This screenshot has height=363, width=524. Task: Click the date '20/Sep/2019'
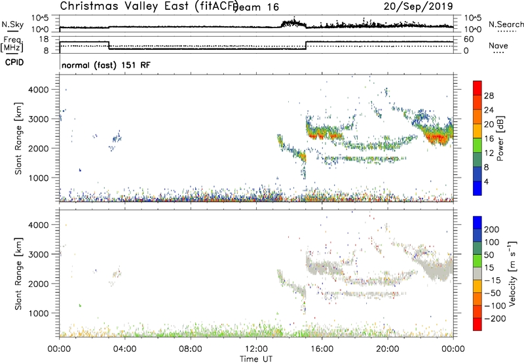tap(418, 6)
